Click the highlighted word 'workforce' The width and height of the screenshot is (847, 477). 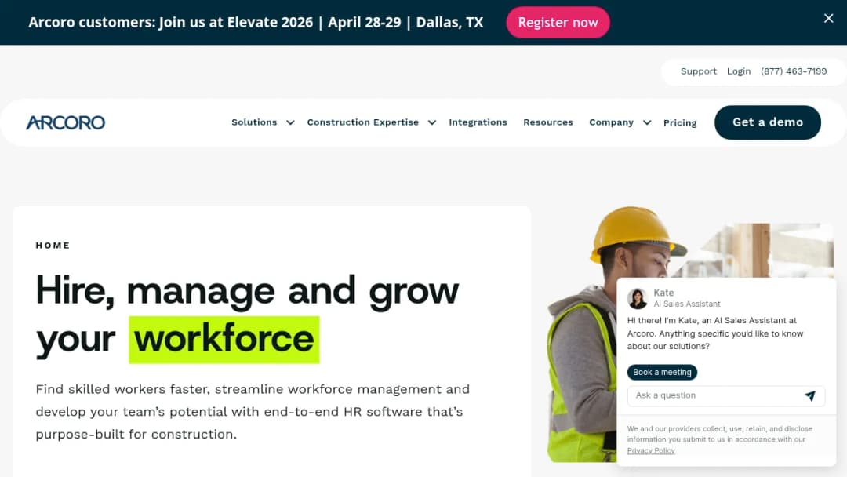coord(224,339)
